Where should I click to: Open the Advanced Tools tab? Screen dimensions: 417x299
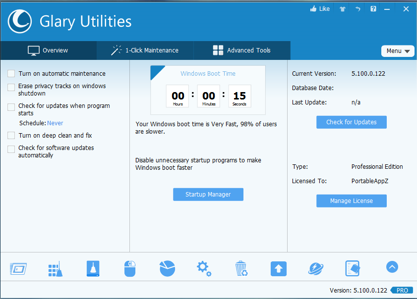point(242,50)
